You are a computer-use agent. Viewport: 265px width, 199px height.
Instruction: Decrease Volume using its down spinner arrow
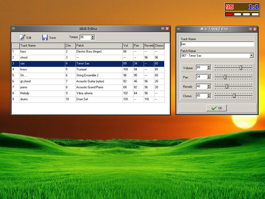point(209,69)
